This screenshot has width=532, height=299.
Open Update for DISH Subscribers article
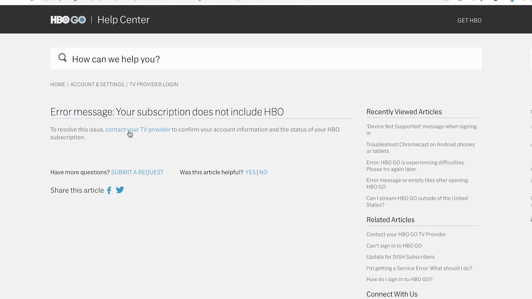(x=400, y=257)
